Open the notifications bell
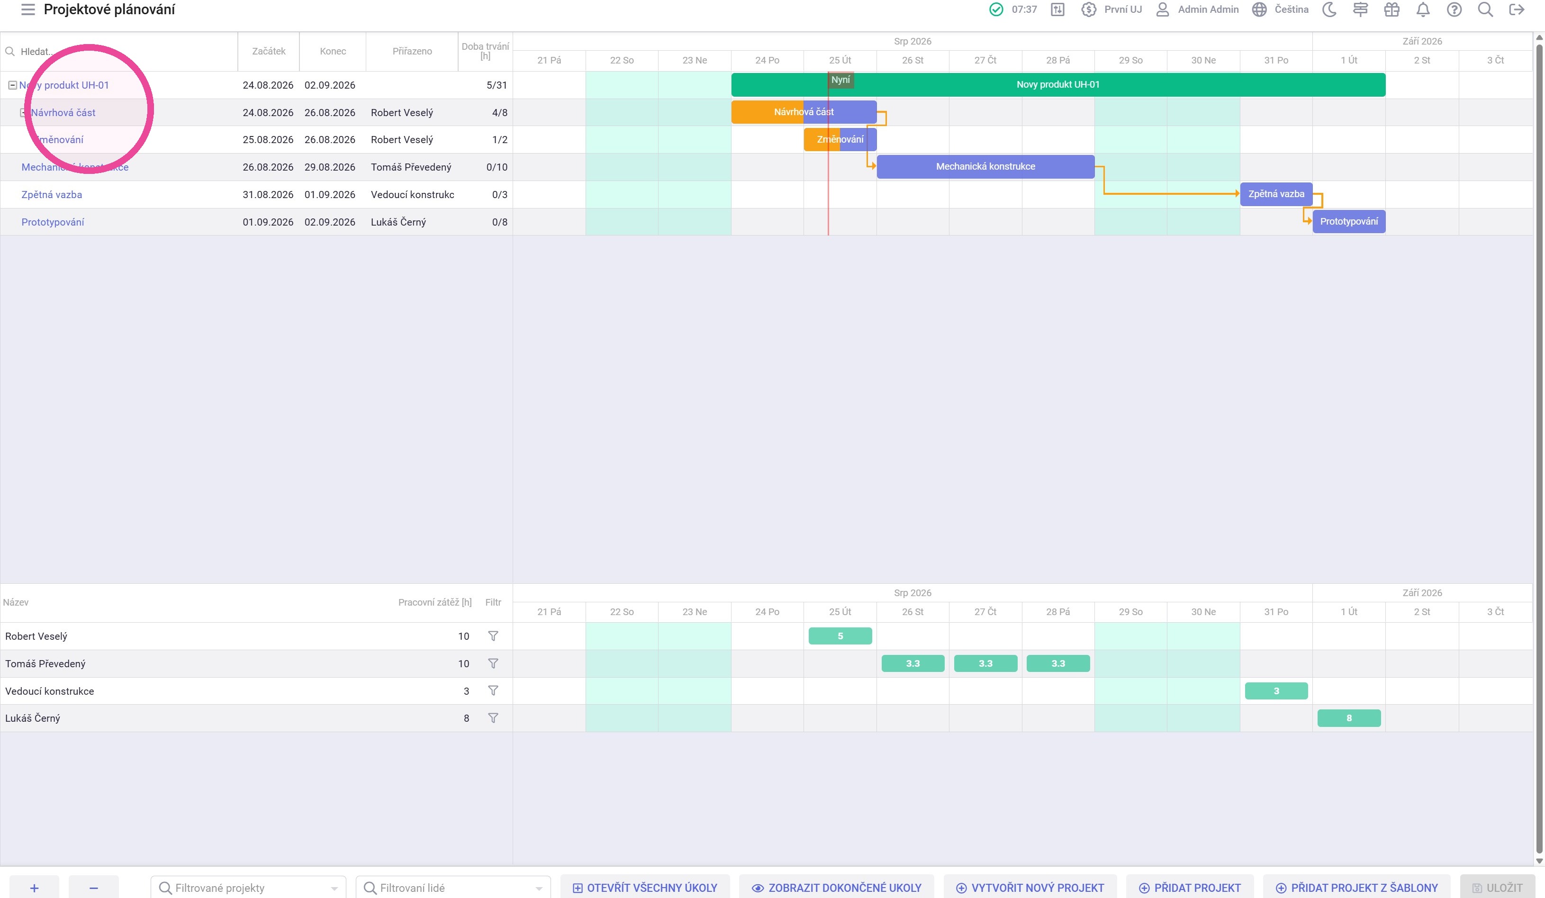The image size is (1545, 898). (x=1422, y=9)
